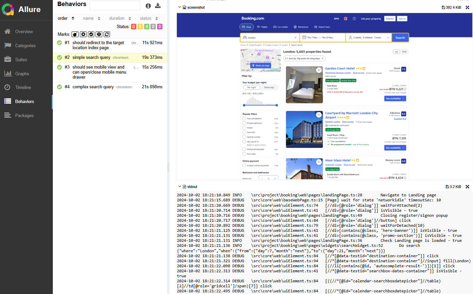Click the Register button in Booking screenshot

point(390,19)
